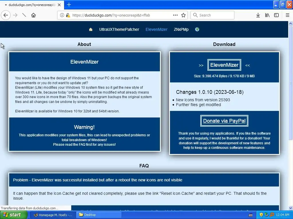Open the Downloads arrow icon

coord(258,15)
